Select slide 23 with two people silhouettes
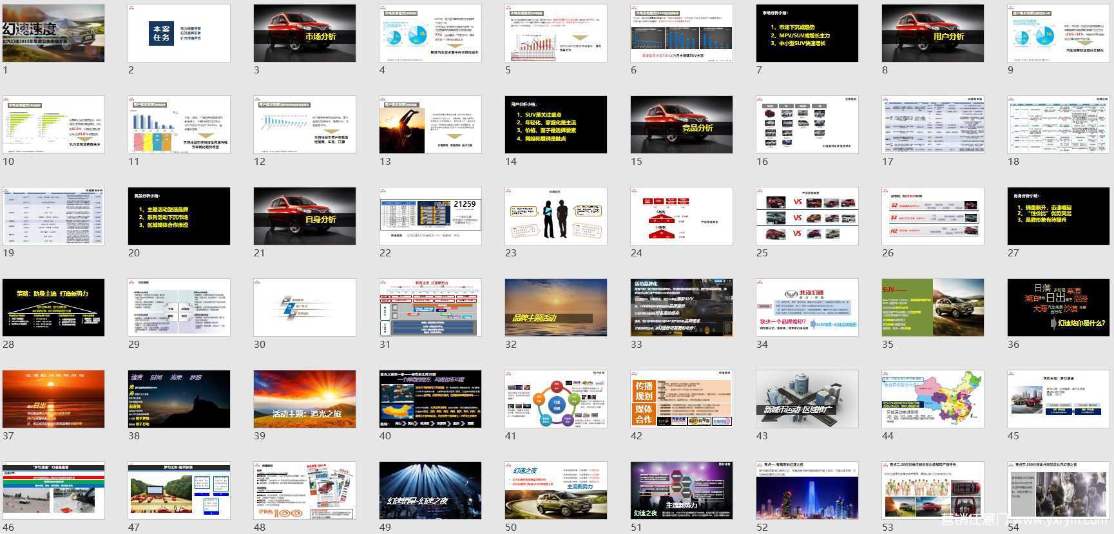Viewport: 1114px width, 534px height. tap(556, 216)
